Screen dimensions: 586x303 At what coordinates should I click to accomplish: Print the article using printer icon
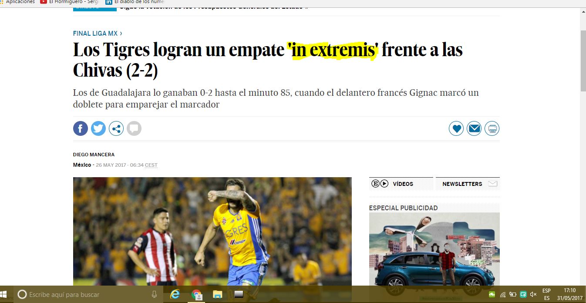coord(492,128)
